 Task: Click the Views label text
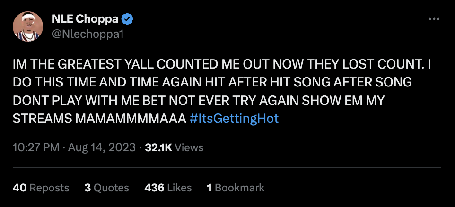click(x=189, y=147)
